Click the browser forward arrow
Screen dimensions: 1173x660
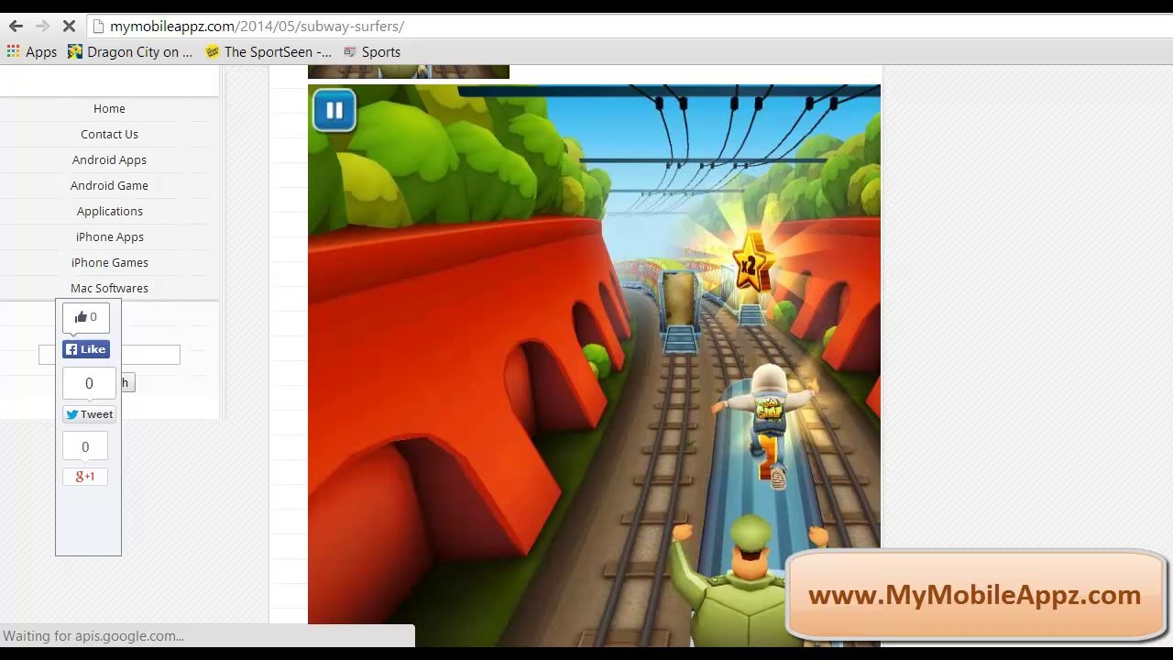click(x=42, y=26)
